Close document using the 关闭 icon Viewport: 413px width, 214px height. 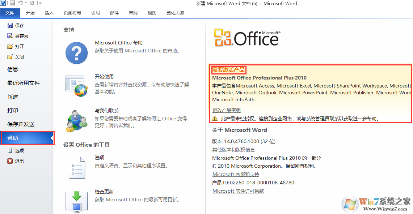pos(10,57)
